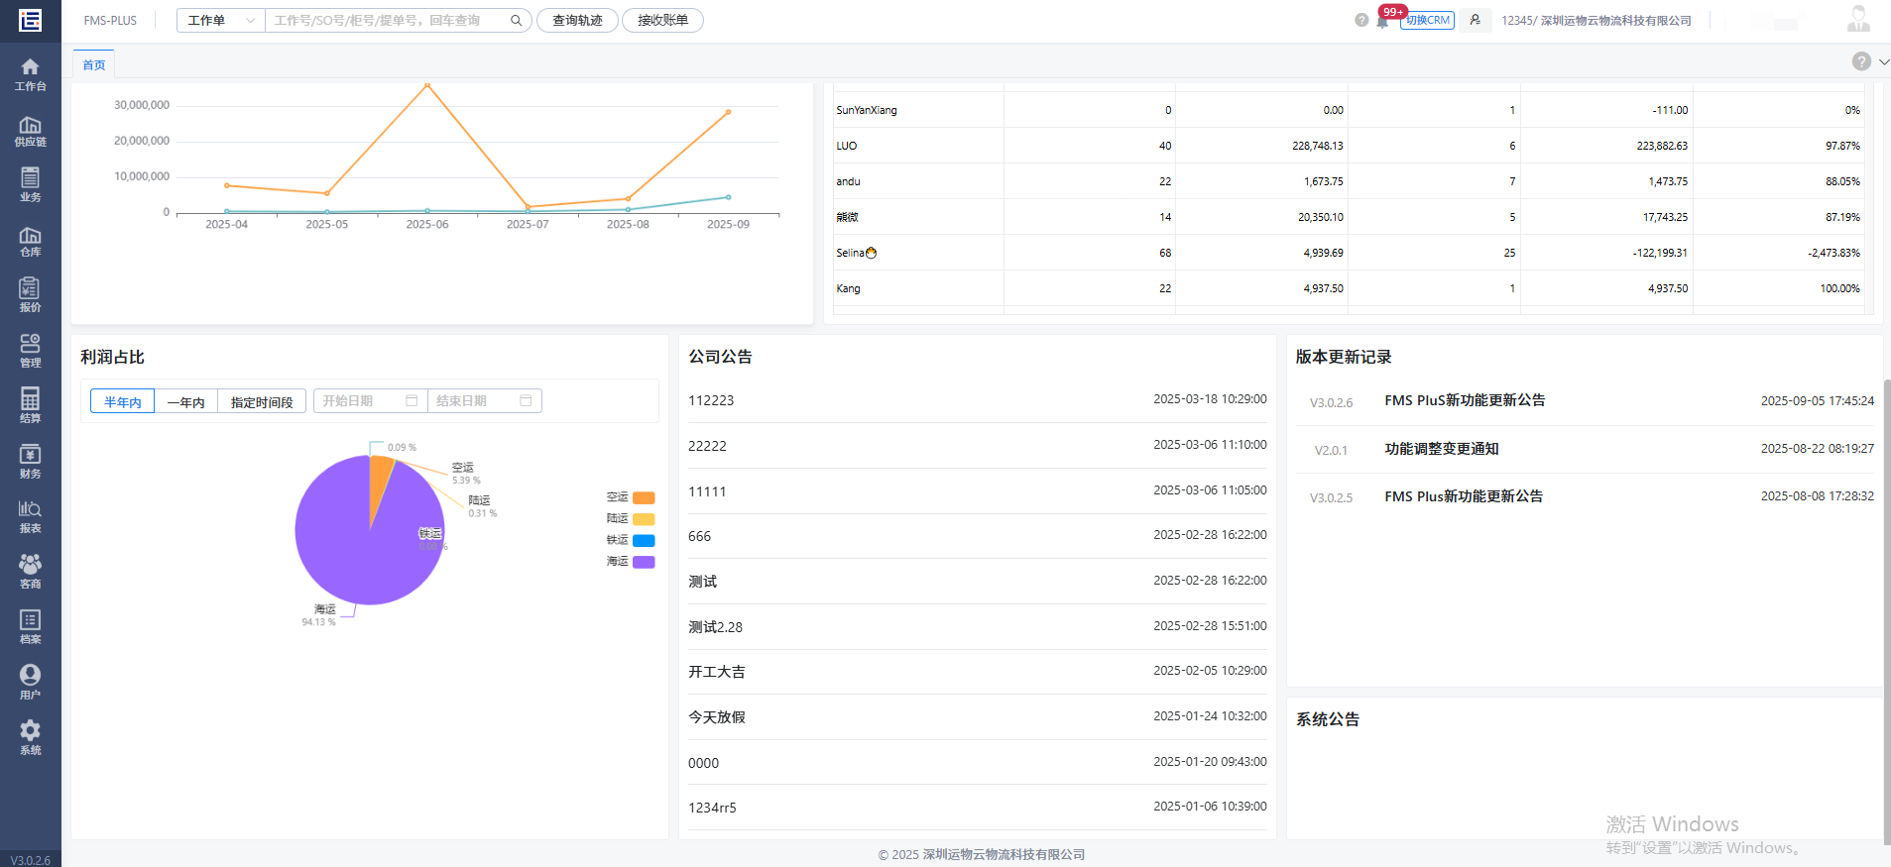Open the 仓库 warehouse sidebar icon

(31, 241)
